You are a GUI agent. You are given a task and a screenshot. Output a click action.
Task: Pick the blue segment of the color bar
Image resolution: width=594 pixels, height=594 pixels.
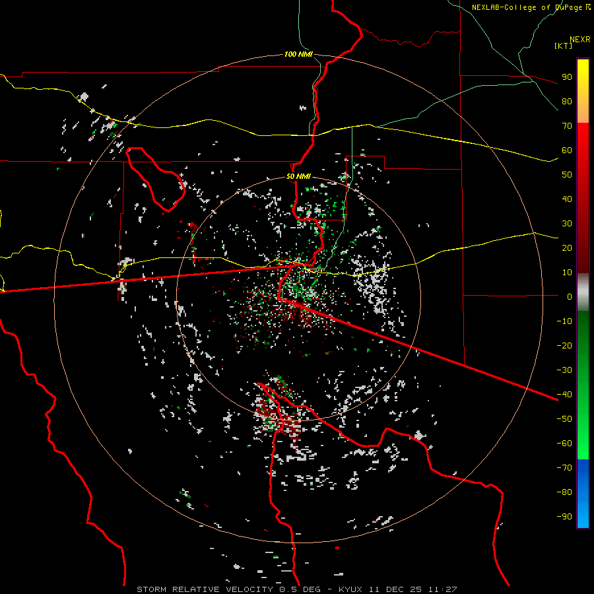coord(583,494)
